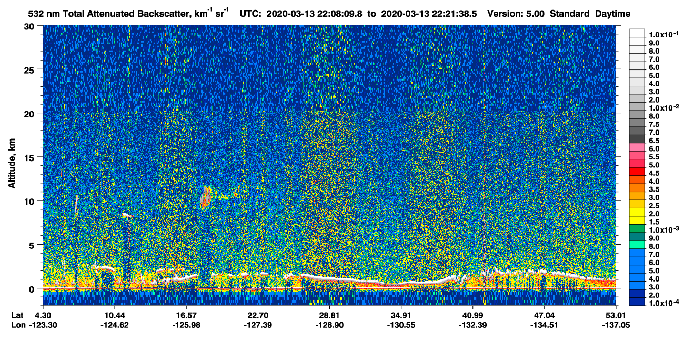The height and width of the screenshot is (351, 684).
Task: Click longitude value -125.98
Action: coord(186,325)
